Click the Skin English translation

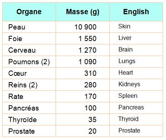[x=124, y=26]
